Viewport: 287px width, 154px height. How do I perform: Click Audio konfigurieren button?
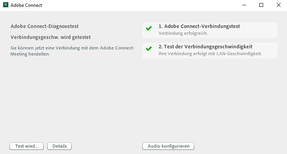tap(168, 146)
